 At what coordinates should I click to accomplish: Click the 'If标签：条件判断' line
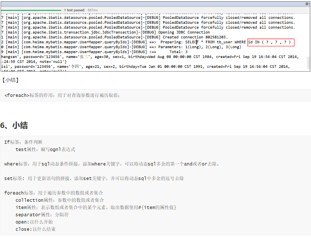point(24,142)
